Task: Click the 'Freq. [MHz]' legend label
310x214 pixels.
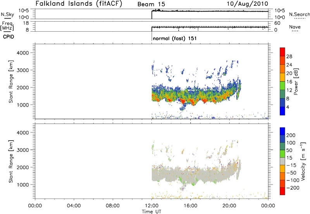Action: (x=7, y=26)
